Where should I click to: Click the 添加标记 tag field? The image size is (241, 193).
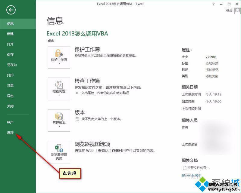212,70
